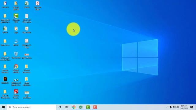Select the Windows 10 Update shortcut icon

tap(16, 82)
